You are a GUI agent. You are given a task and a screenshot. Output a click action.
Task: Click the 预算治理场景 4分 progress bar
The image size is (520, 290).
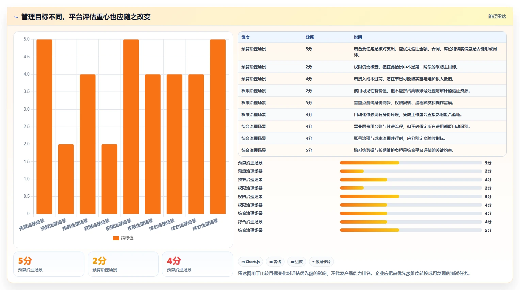point(411,180)
